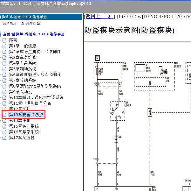Open 第13章安全和防护 chapter

click(26, 115)
